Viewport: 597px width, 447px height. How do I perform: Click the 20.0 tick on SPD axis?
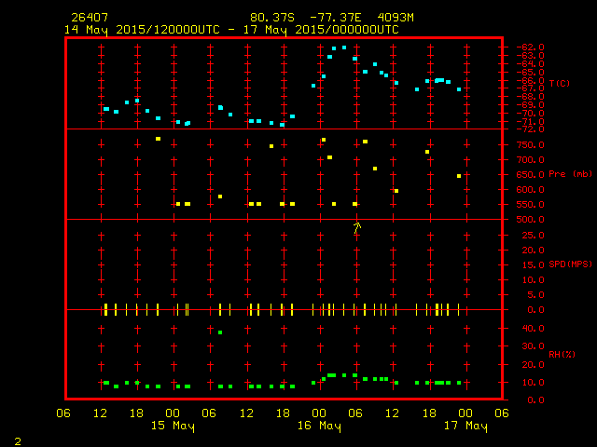click(x=533, y=251)
